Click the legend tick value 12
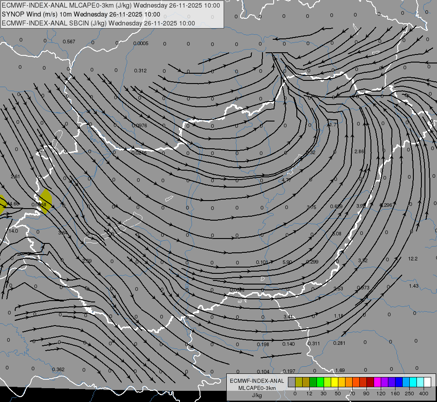The image size is (437, 402). point(309,394)
